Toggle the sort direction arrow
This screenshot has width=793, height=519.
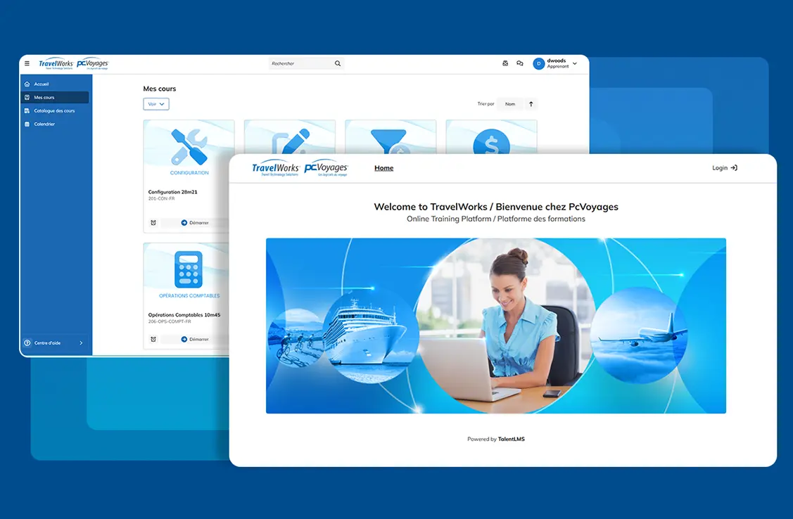point(531,104)
